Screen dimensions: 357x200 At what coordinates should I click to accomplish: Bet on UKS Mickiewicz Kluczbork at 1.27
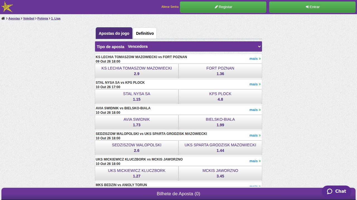click(137, 173)
